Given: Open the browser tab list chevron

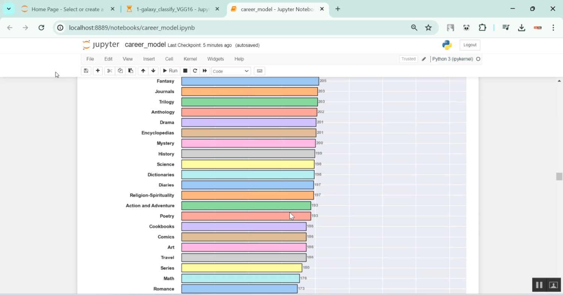Looking at the screenshot, I should [x=9, y=9].
